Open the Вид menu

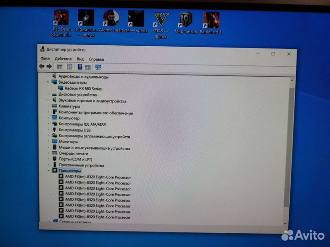point(80,59)
